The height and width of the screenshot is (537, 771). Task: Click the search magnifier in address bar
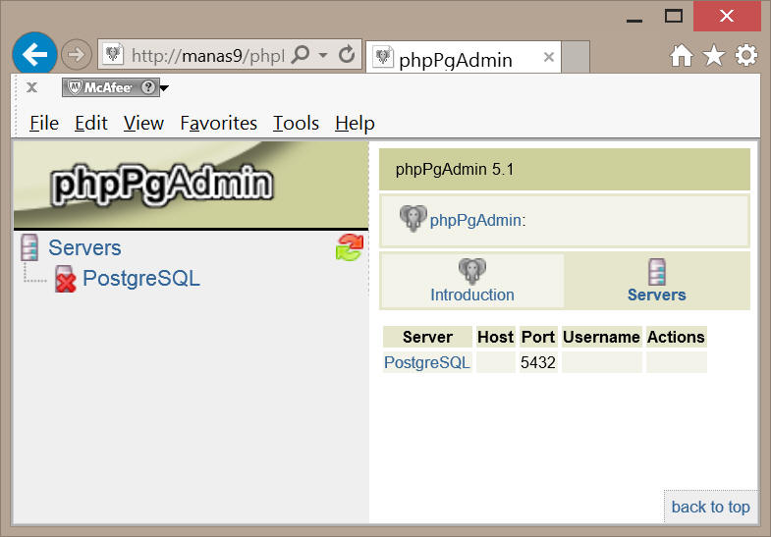300,54
